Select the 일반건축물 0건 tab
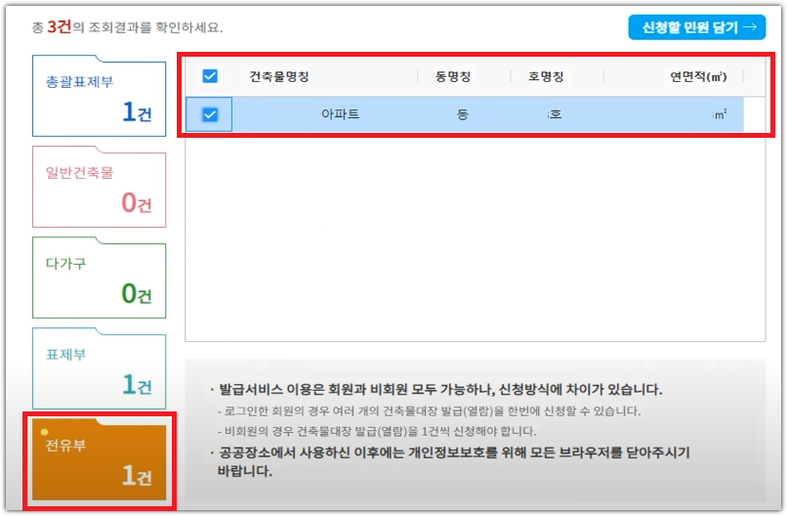This screenshot has width=787, height=516. point(99,187)
